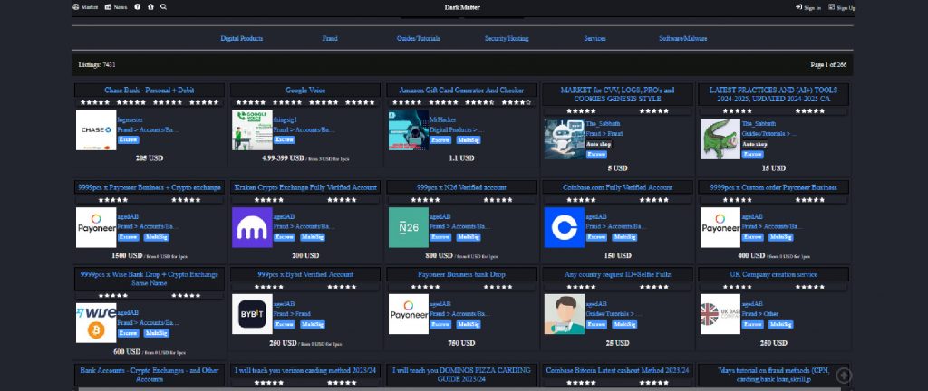Open 'Payoneer Business bank Drop' title

[461, 274]
